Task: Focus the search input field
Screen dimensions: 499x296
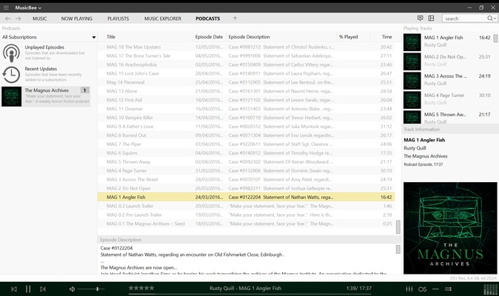Action: (x=465, y=18)
